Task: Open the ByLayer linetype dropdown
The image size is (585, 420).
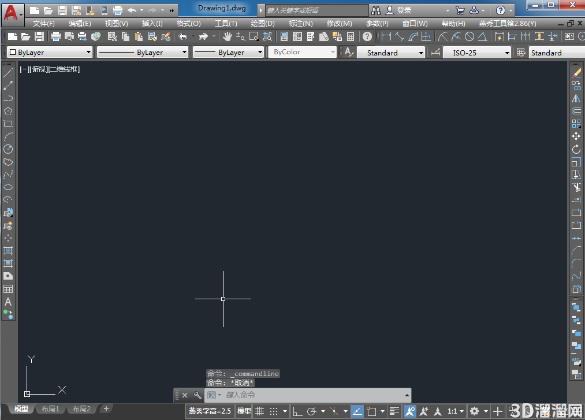Action: tap(142, 52)
